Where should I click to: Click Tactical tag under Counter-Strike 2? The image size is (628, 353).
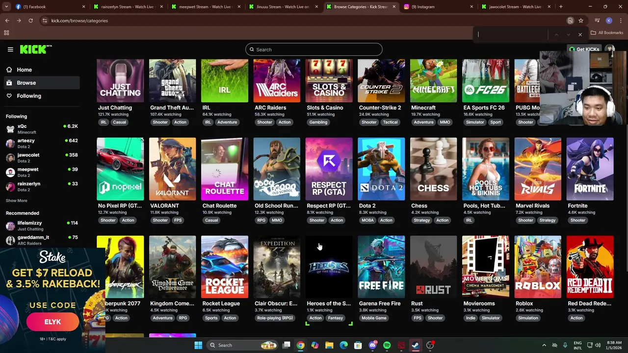(x=391, y=122)
